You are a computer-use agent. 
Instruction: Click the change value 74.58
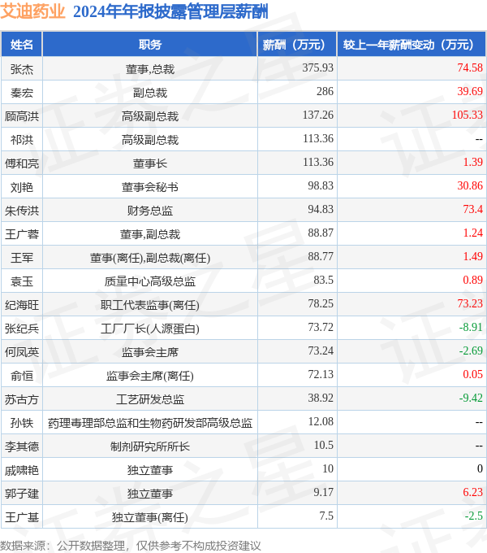tap(470, 67)
